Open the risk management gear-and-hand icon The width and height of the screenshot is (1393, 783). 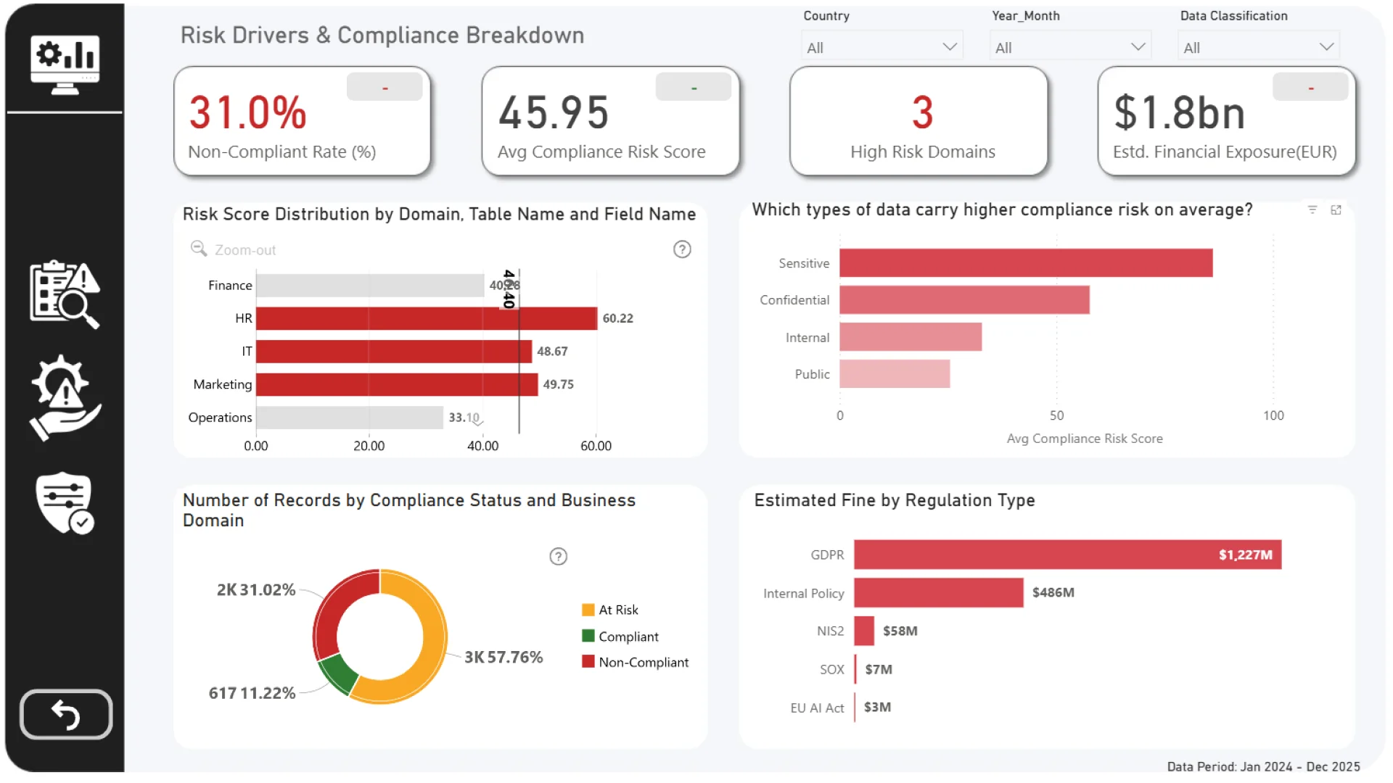click(x=65, y=397)
